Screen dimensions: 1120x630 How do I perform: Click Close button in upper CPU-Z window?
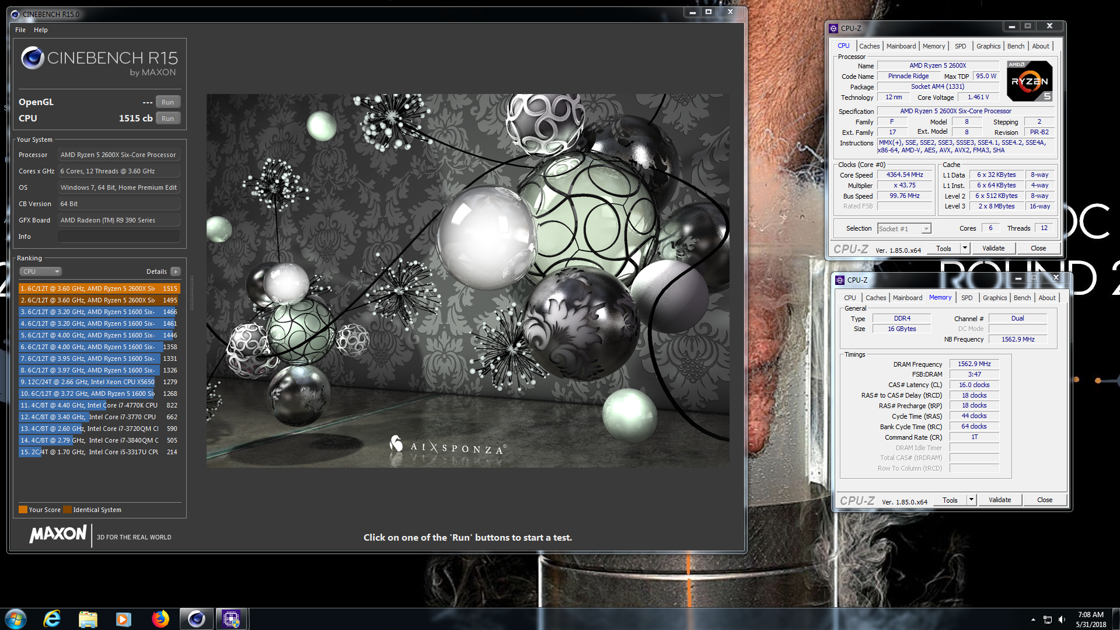[1038, 248]
